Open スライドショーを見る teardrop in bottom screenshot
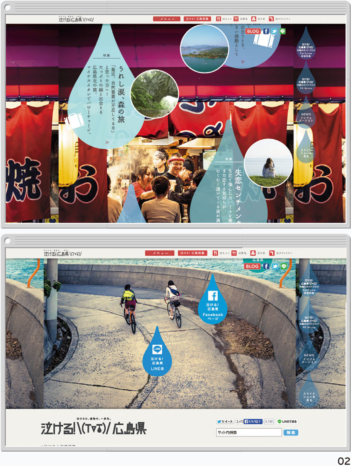Screen dimensions: 351x466 pos(309,391)
